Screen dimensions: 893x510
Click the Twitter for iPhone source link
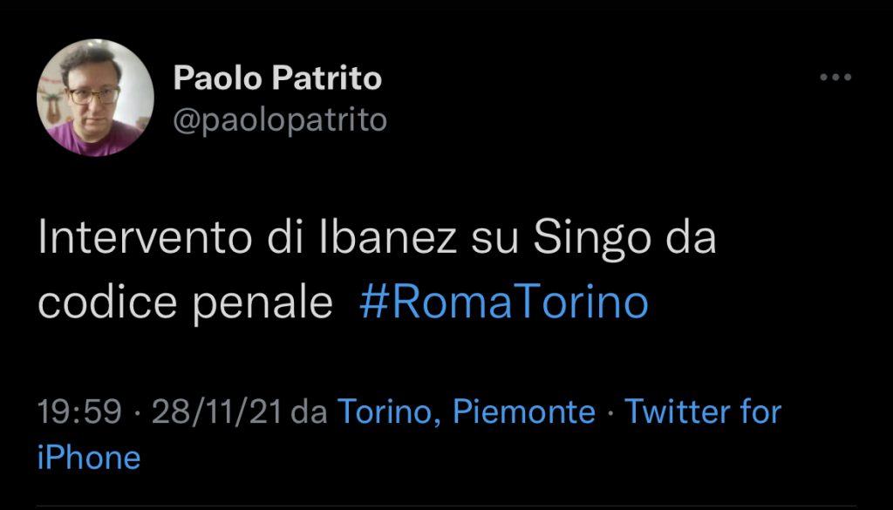point(703,411)
